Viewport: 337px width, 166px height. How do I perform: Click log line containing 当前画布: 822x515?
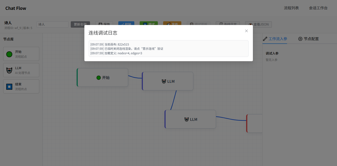110,44
